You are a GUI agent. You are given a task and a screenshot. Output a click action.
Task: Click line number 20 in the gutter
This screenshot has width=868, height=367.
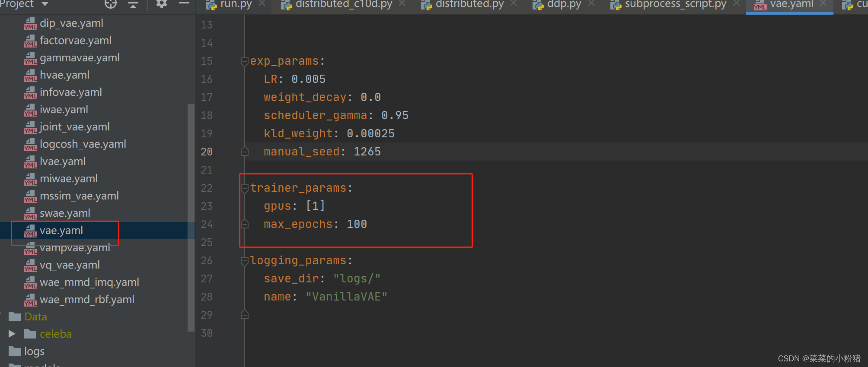click(x=207, y=152)
